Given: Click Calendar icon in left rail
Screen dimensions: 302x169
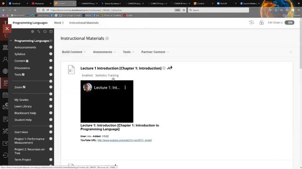Looking at the screenshot, I should click(x=5, y=95).
